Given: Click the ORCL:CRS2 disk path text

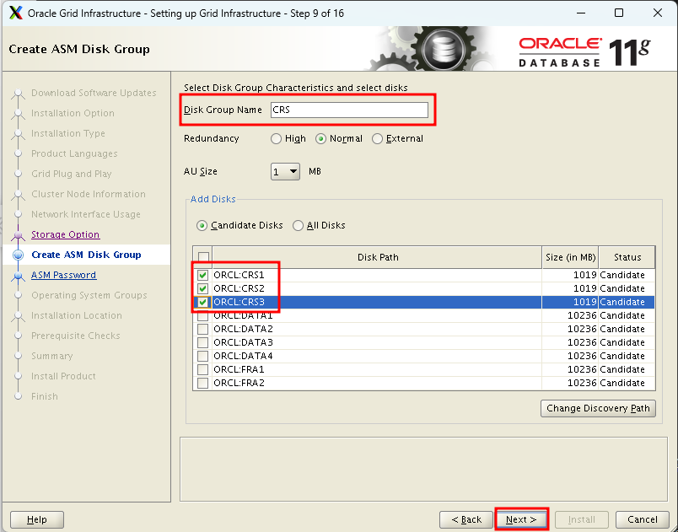Looking at the screenshot, I should click(x=239, y=288).
